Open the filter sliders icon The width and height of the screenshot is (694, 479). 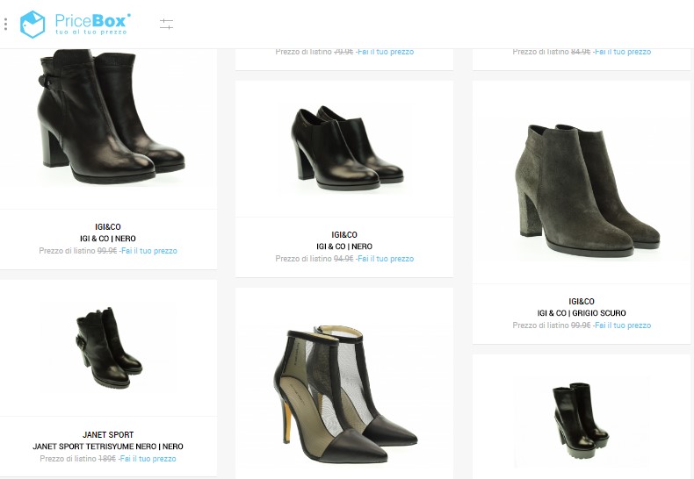coord(166,24)
